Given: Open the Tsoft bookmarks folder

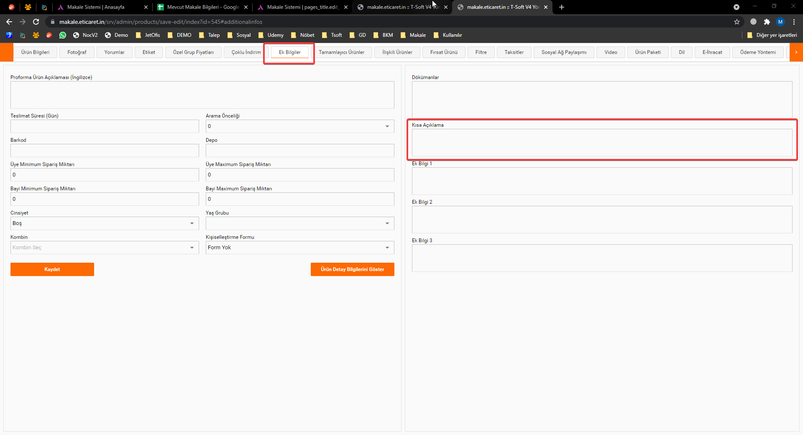Looking at the screenshot, I should (332, 35).
